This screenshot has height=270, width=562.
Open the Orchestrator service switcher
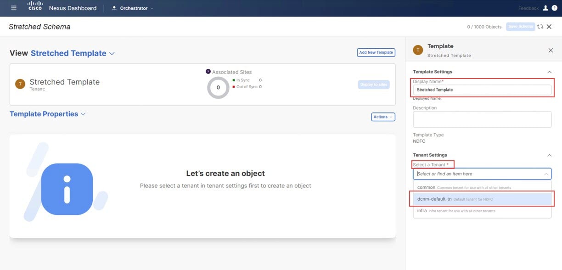(133, 8)
